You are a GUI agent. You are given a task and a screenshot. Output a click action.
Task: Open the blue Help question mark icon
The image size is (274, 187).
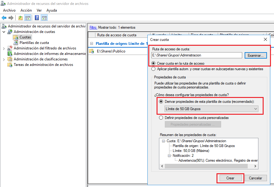(37, 18)
